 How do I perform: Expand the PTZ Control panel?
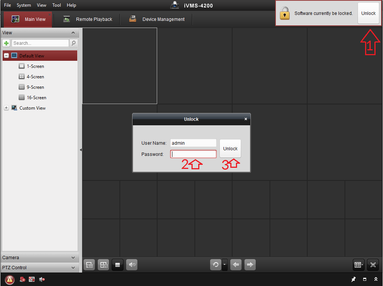[73, 268]
